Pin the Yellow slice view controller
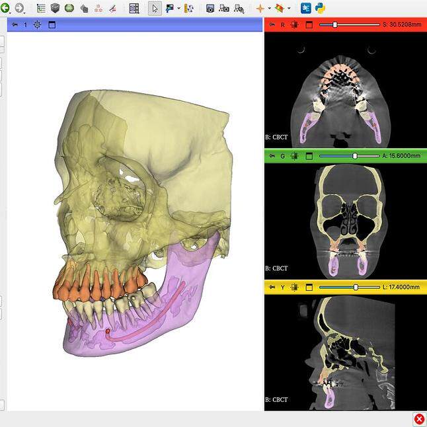 (x=272, y=287)
